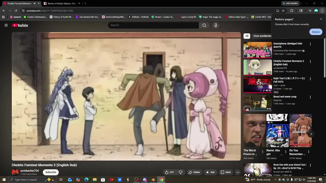This screenshot has height=183, width=326.
Task: Open options for The Worst Promo short
Action: tap(263, 152)
